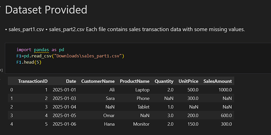Click the NaN CustomerName cell in row 2

(110, 107)
